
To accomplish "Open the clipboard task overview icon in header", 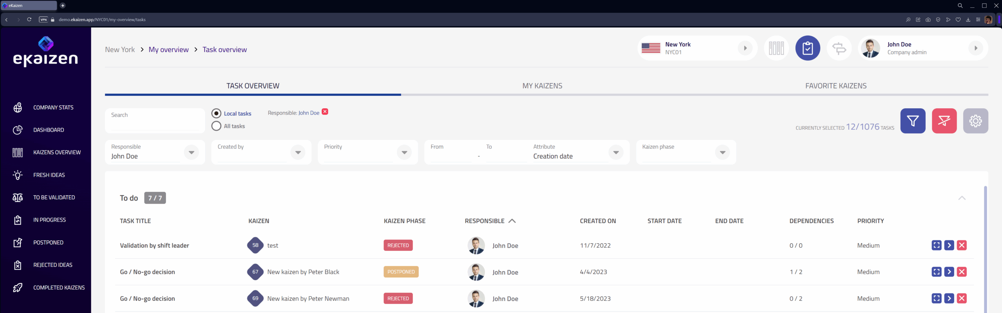I will click(x=807, y=48).
